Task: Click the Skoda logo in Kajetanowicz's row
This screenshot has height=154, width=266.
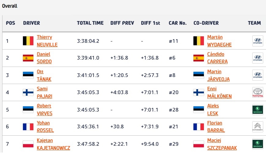Action: tap(257, 144)
